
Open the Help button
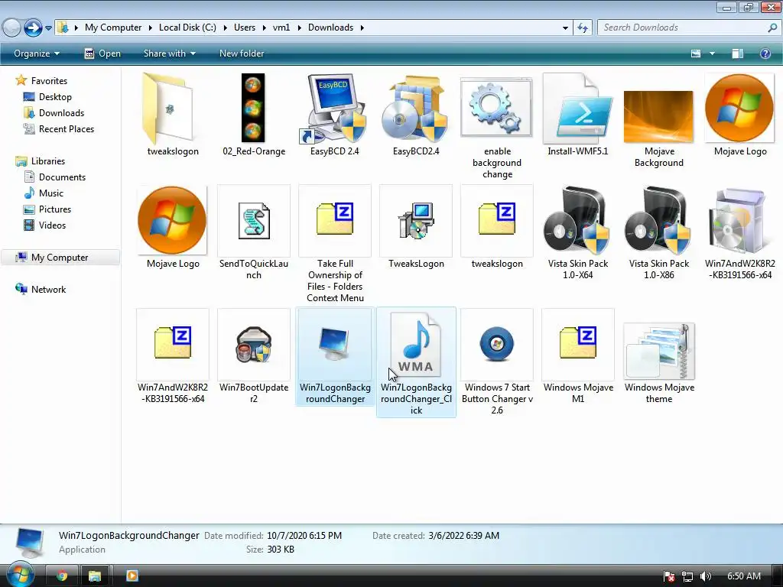765,54
